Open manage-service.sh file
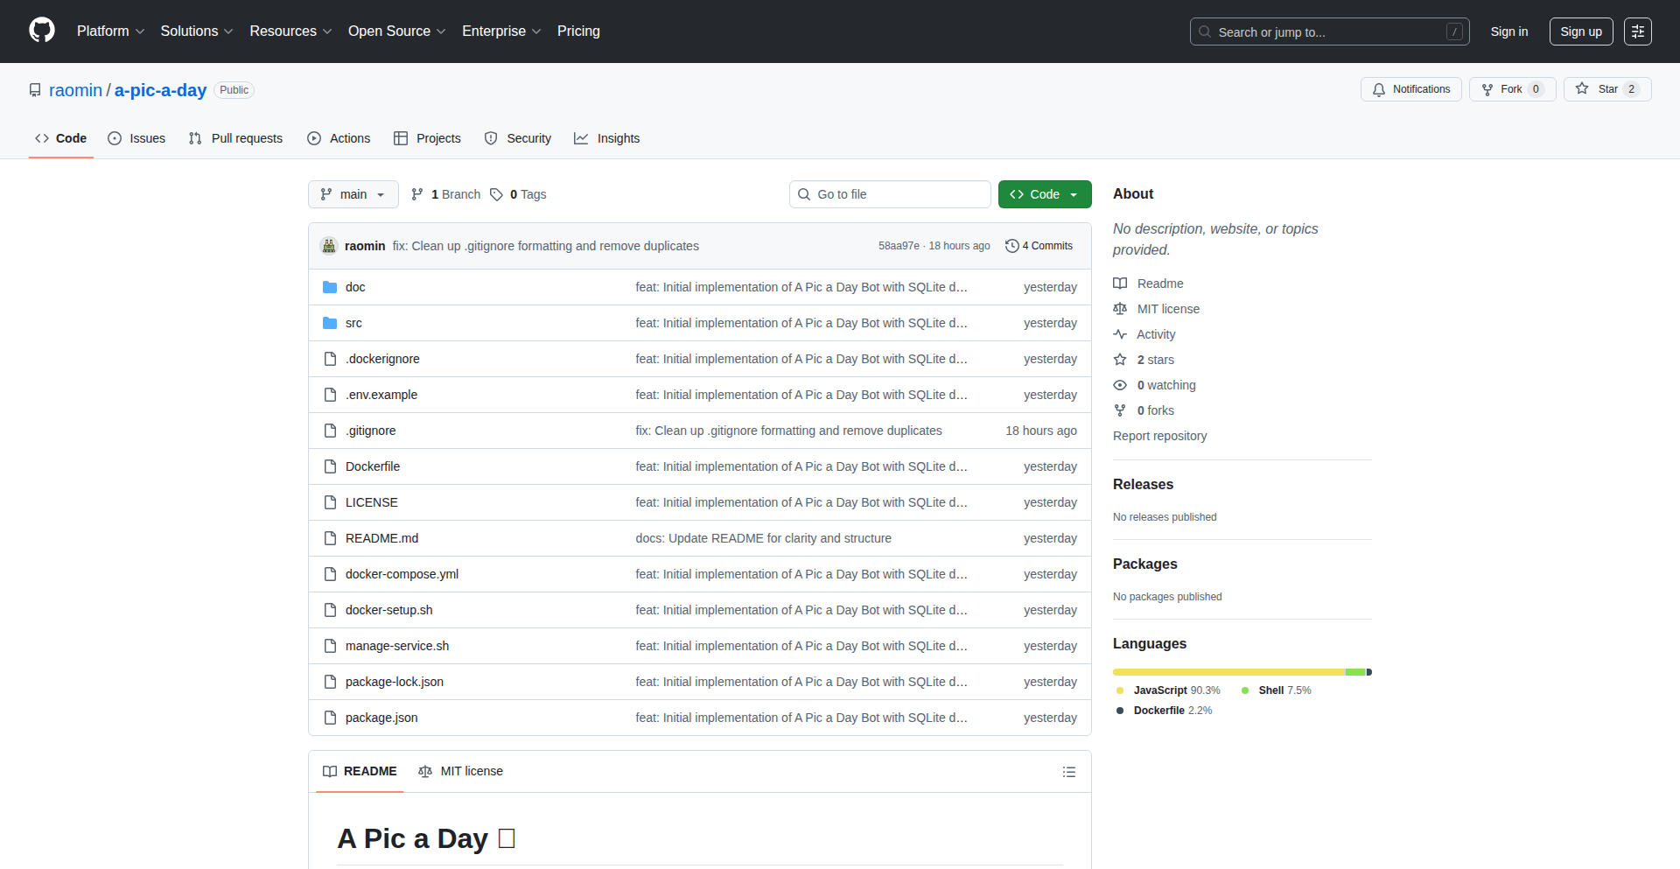The height and width of the screenshot is (869, 1680). point(397,646)
